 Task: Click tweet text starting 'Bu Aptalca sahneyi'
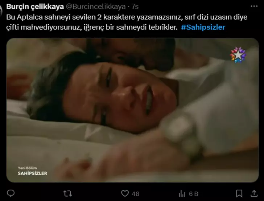[127, 22]
